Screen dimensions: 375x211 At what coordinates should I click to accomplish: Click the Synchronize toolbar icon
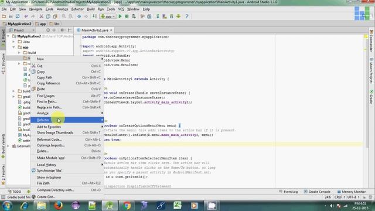coord(18,16)
